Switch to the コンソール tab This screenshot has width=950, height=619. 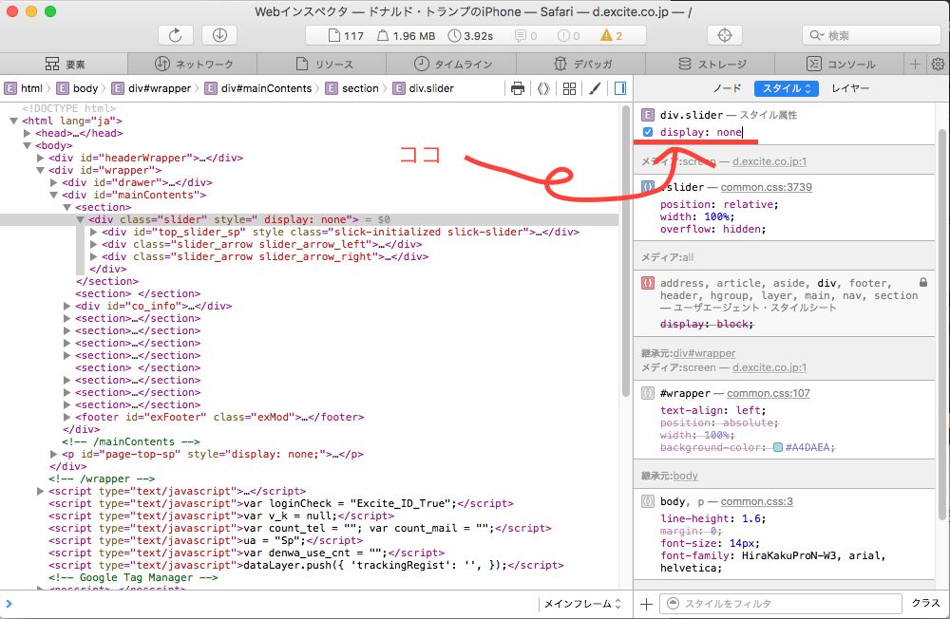[x=840, y=64]
